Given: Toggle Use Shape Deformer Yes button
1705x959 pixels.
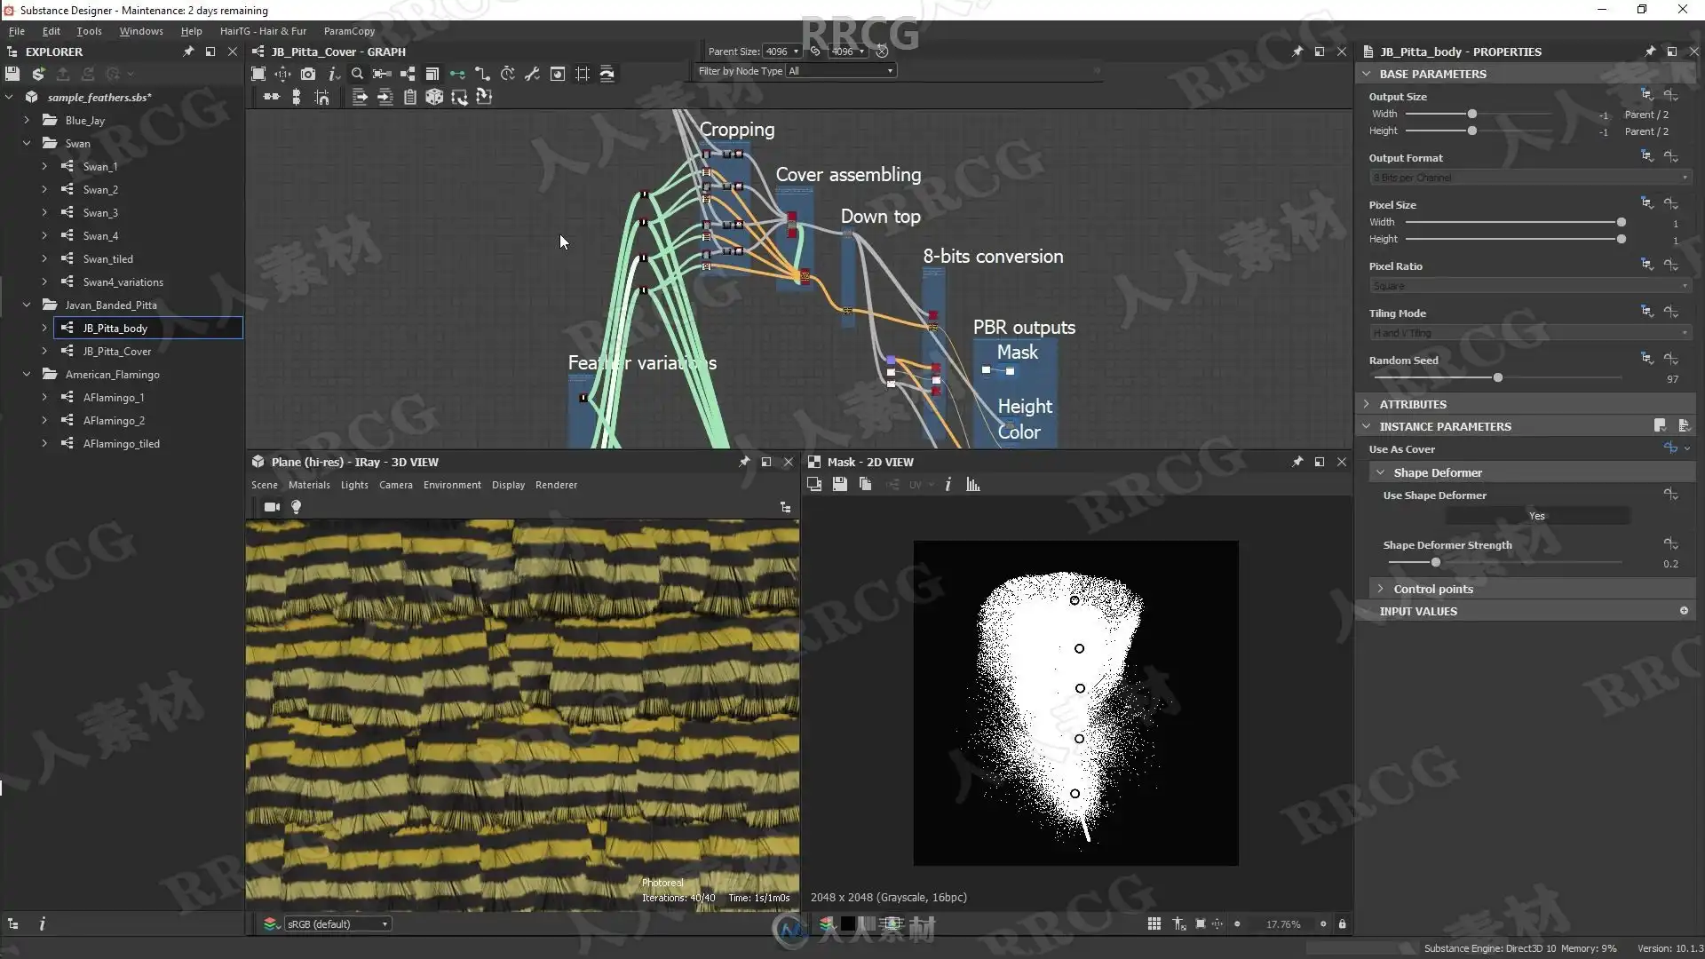Looking at the screenshot, I should click(1536, 516).
